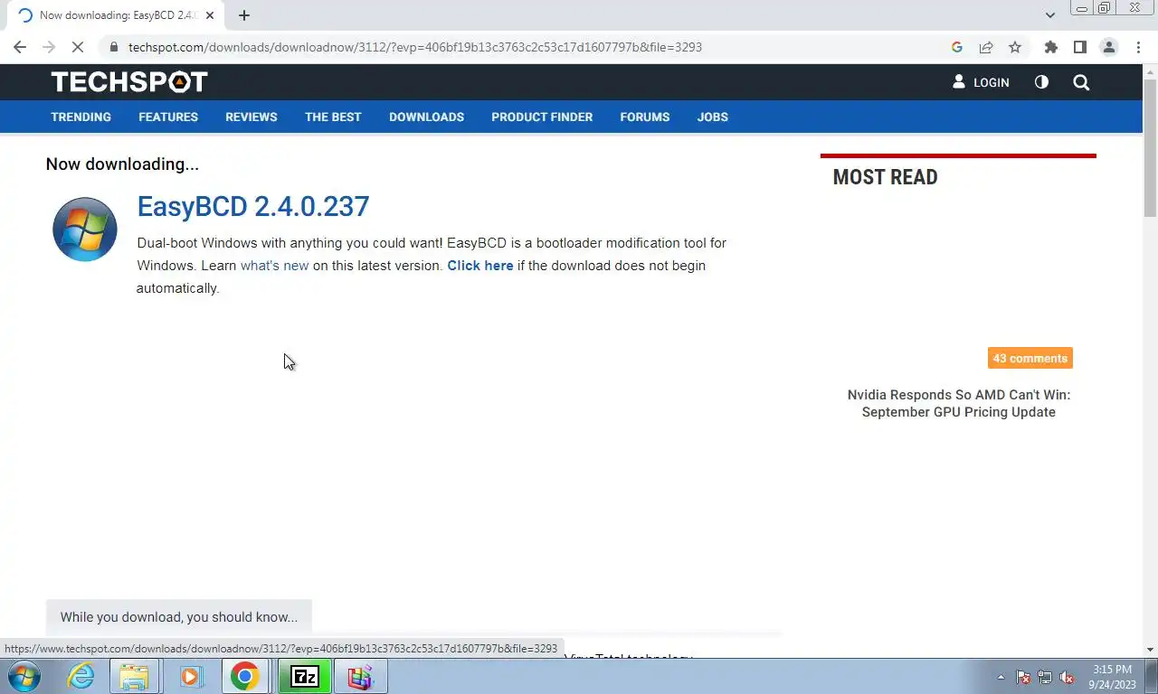Bookmark this page with the star icon
The height and width of the screenshot is (694, 1158).
1015,47
